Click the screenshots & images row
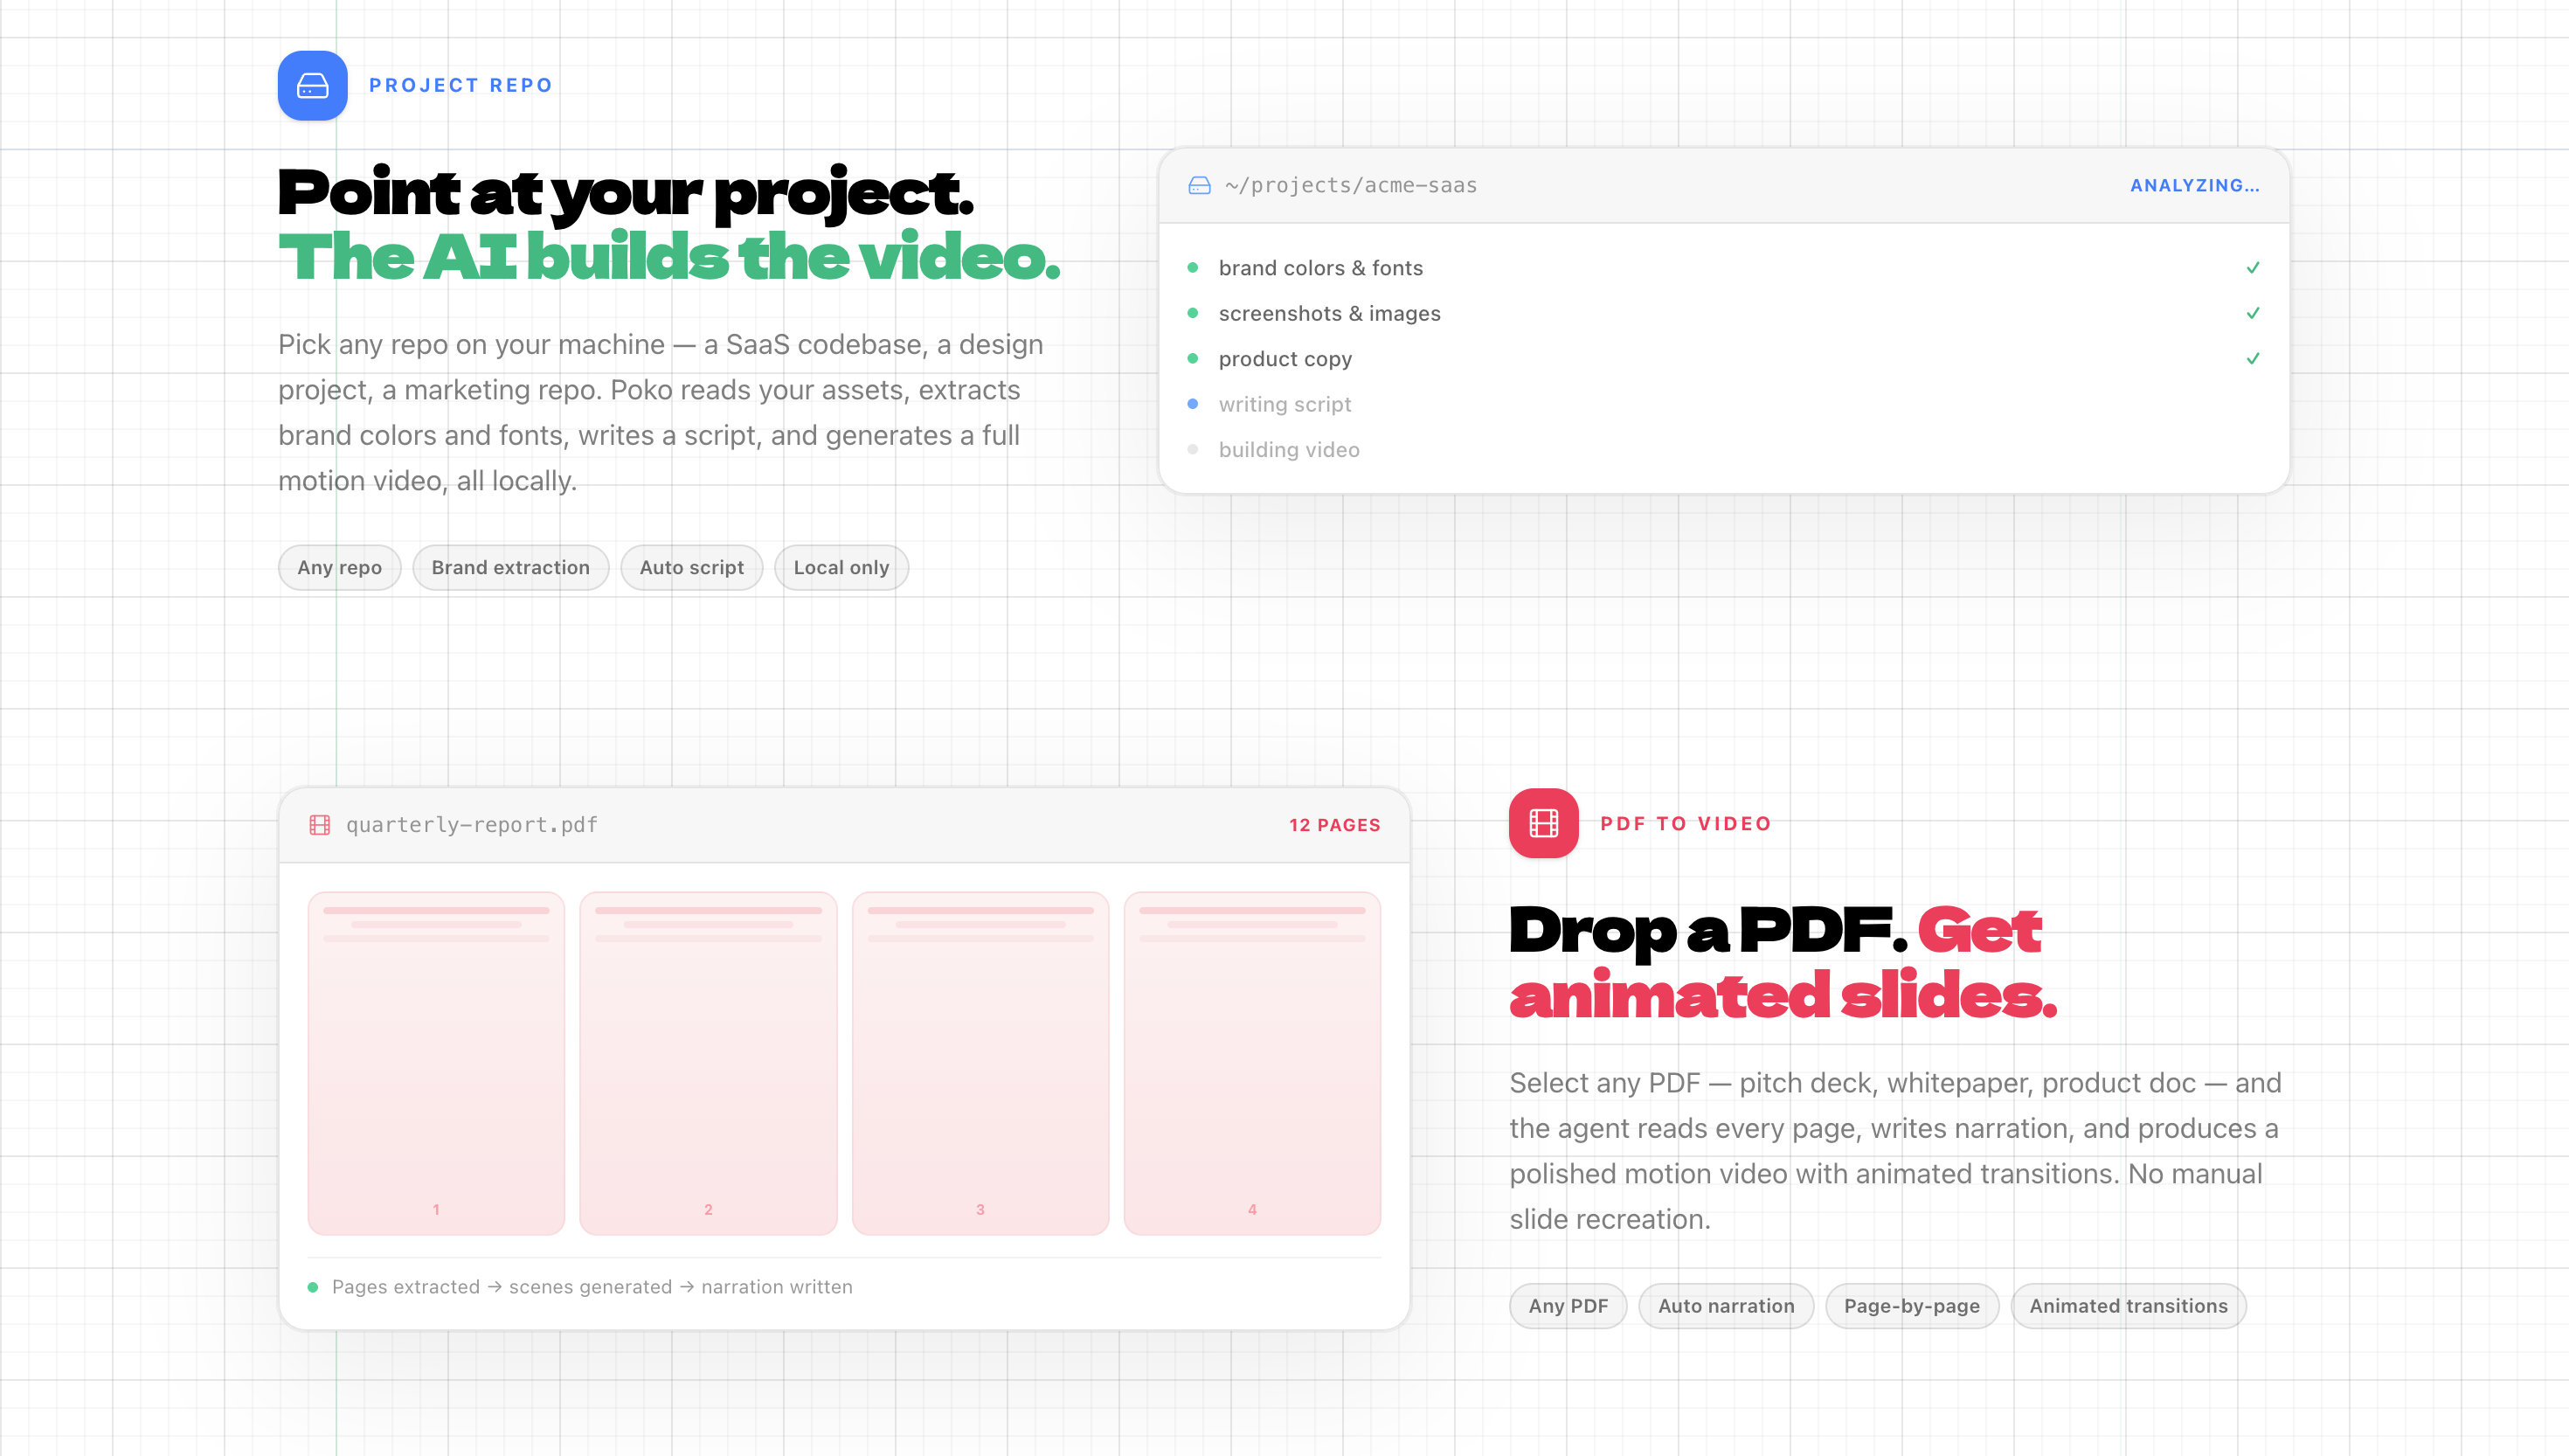Viewport: 2569px width, 1456px height. point(1724,313)
